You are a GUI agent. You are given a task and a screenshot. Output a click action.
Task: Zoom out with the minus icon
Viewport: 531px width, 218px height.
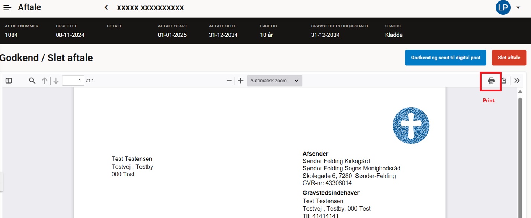point(229,81)
